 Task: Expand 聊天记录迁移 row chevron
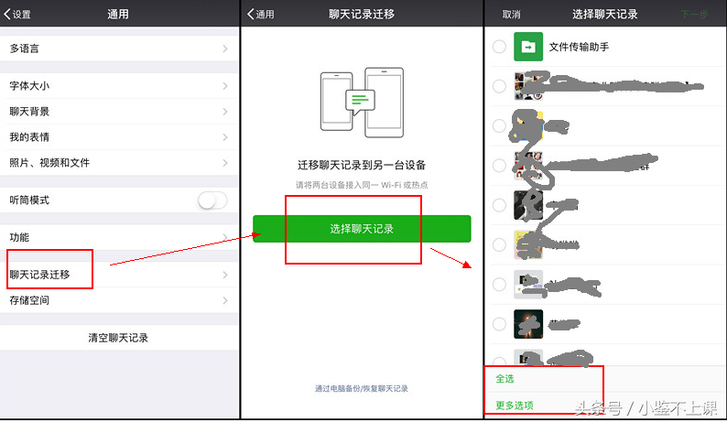225,275
